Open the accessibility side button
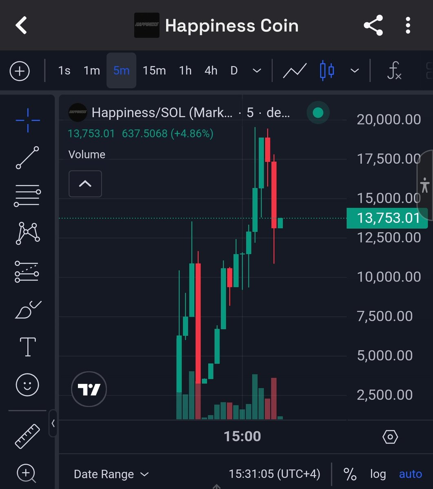The height and width of the screenshot is (489, 433). [424, 186]
